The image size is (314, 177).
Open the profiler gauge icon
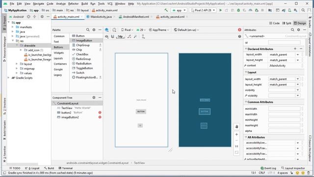250,10
